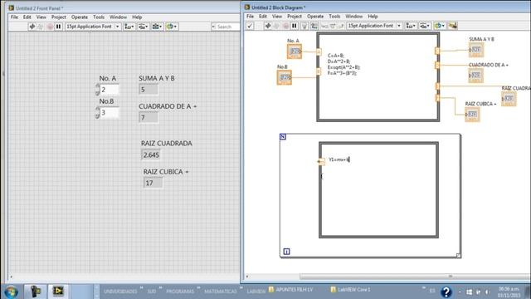Click SUMA A Y B indicator showing 5
The image size is (531, 299).
click(149, 90)
